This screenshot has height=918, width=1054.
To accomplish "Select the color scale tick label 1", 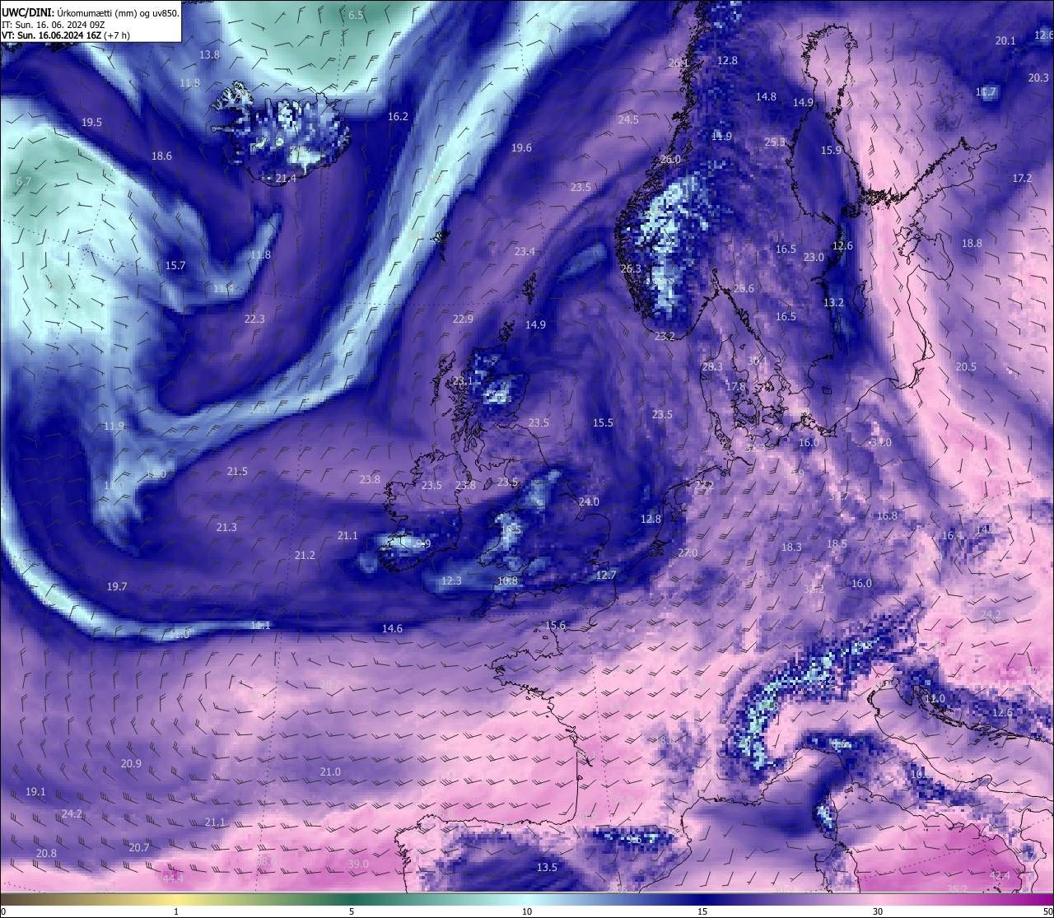I will tap(176, 911).
